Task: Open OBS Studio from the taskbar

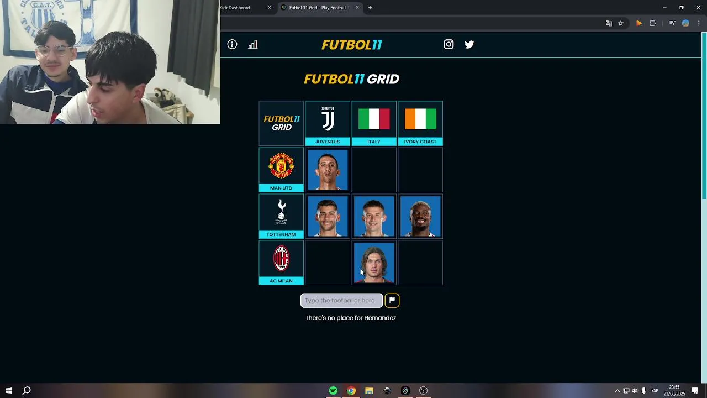Action: [x=423, y=391]
